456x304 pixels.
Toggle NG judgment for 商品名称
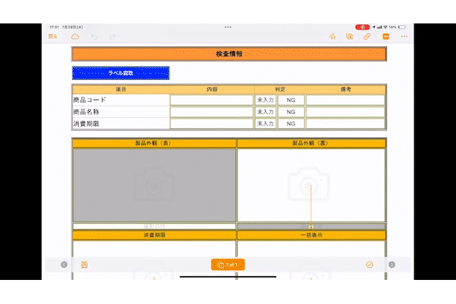click(x=291, y=112)
